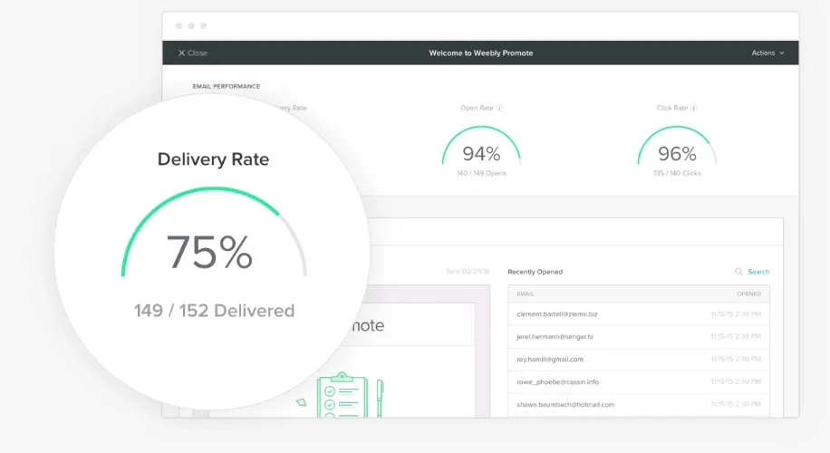Click the EMAIL column header

pyautogui.click(x=526, y=294)
